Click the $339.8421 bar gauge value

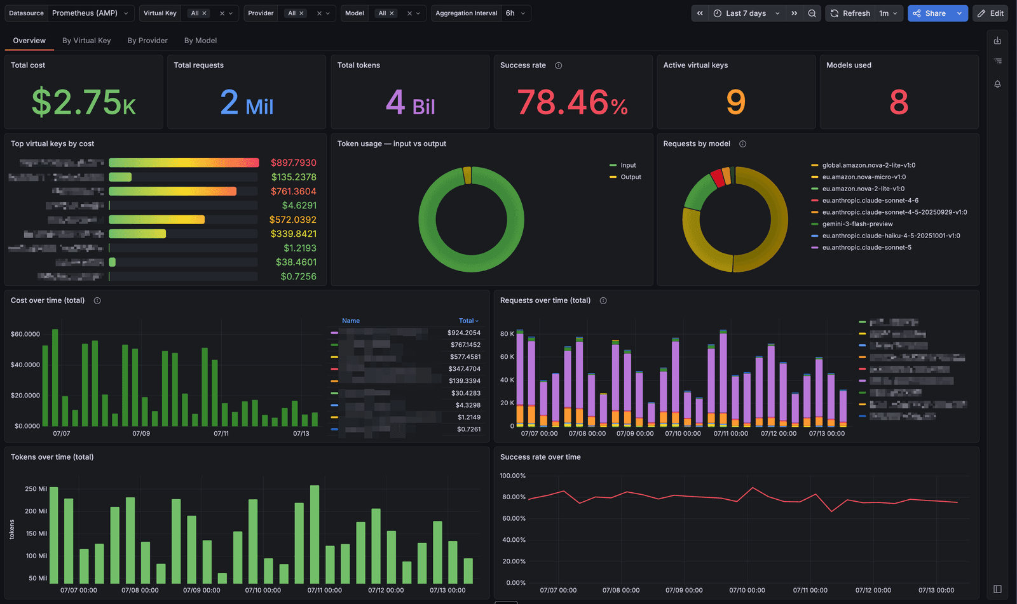coord(294,234)
